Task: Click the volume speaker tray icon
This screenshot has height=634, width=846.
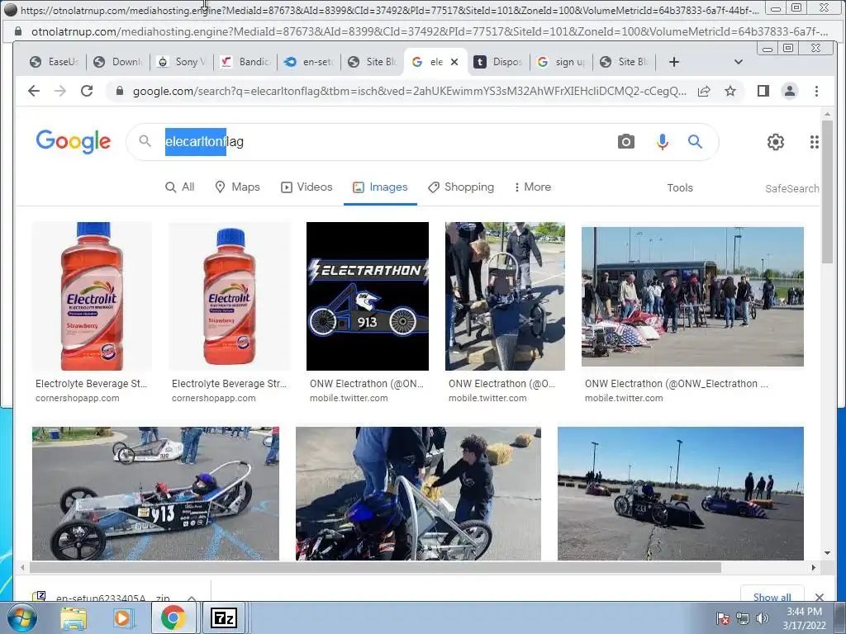Action: (763, 617)
